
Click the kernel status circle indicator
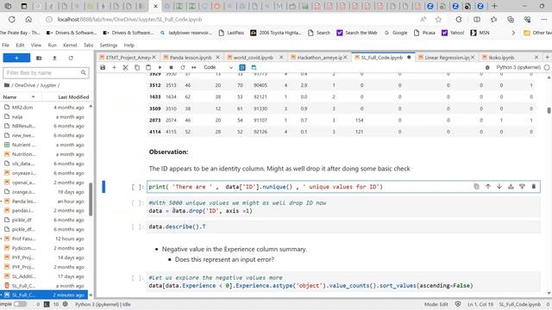coord(547,67)
